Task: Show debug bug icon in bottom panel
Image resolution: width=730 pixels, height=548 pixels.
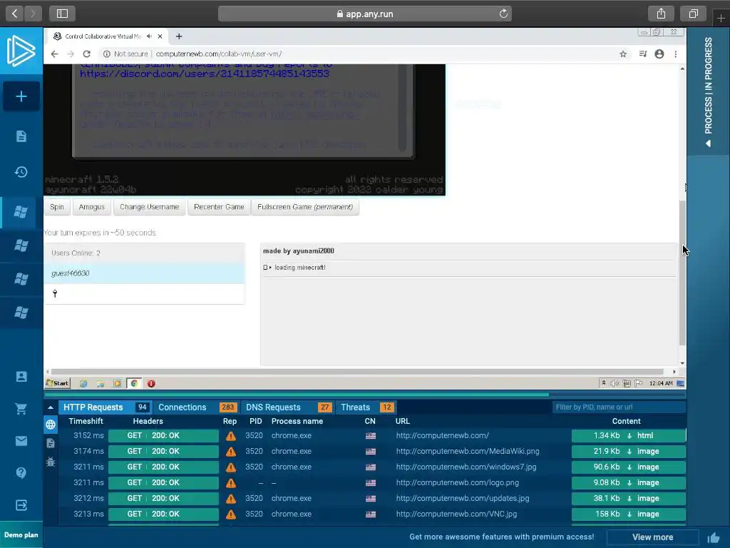Action: [x=51, y=462]
